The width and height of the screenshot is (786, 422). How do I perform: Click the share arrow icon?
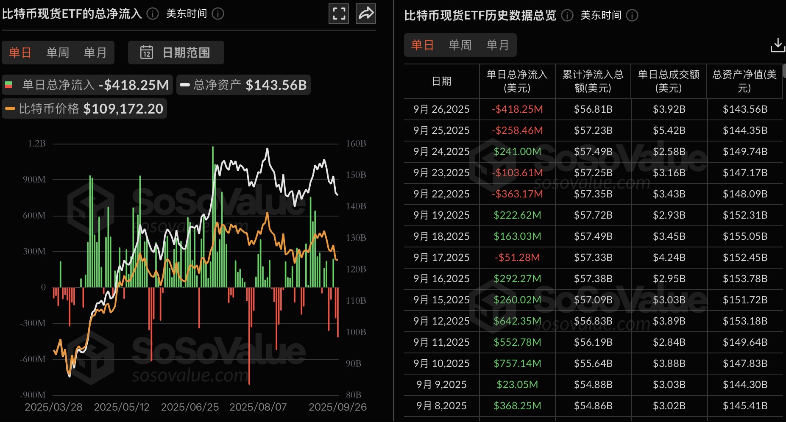pos(365,14)
